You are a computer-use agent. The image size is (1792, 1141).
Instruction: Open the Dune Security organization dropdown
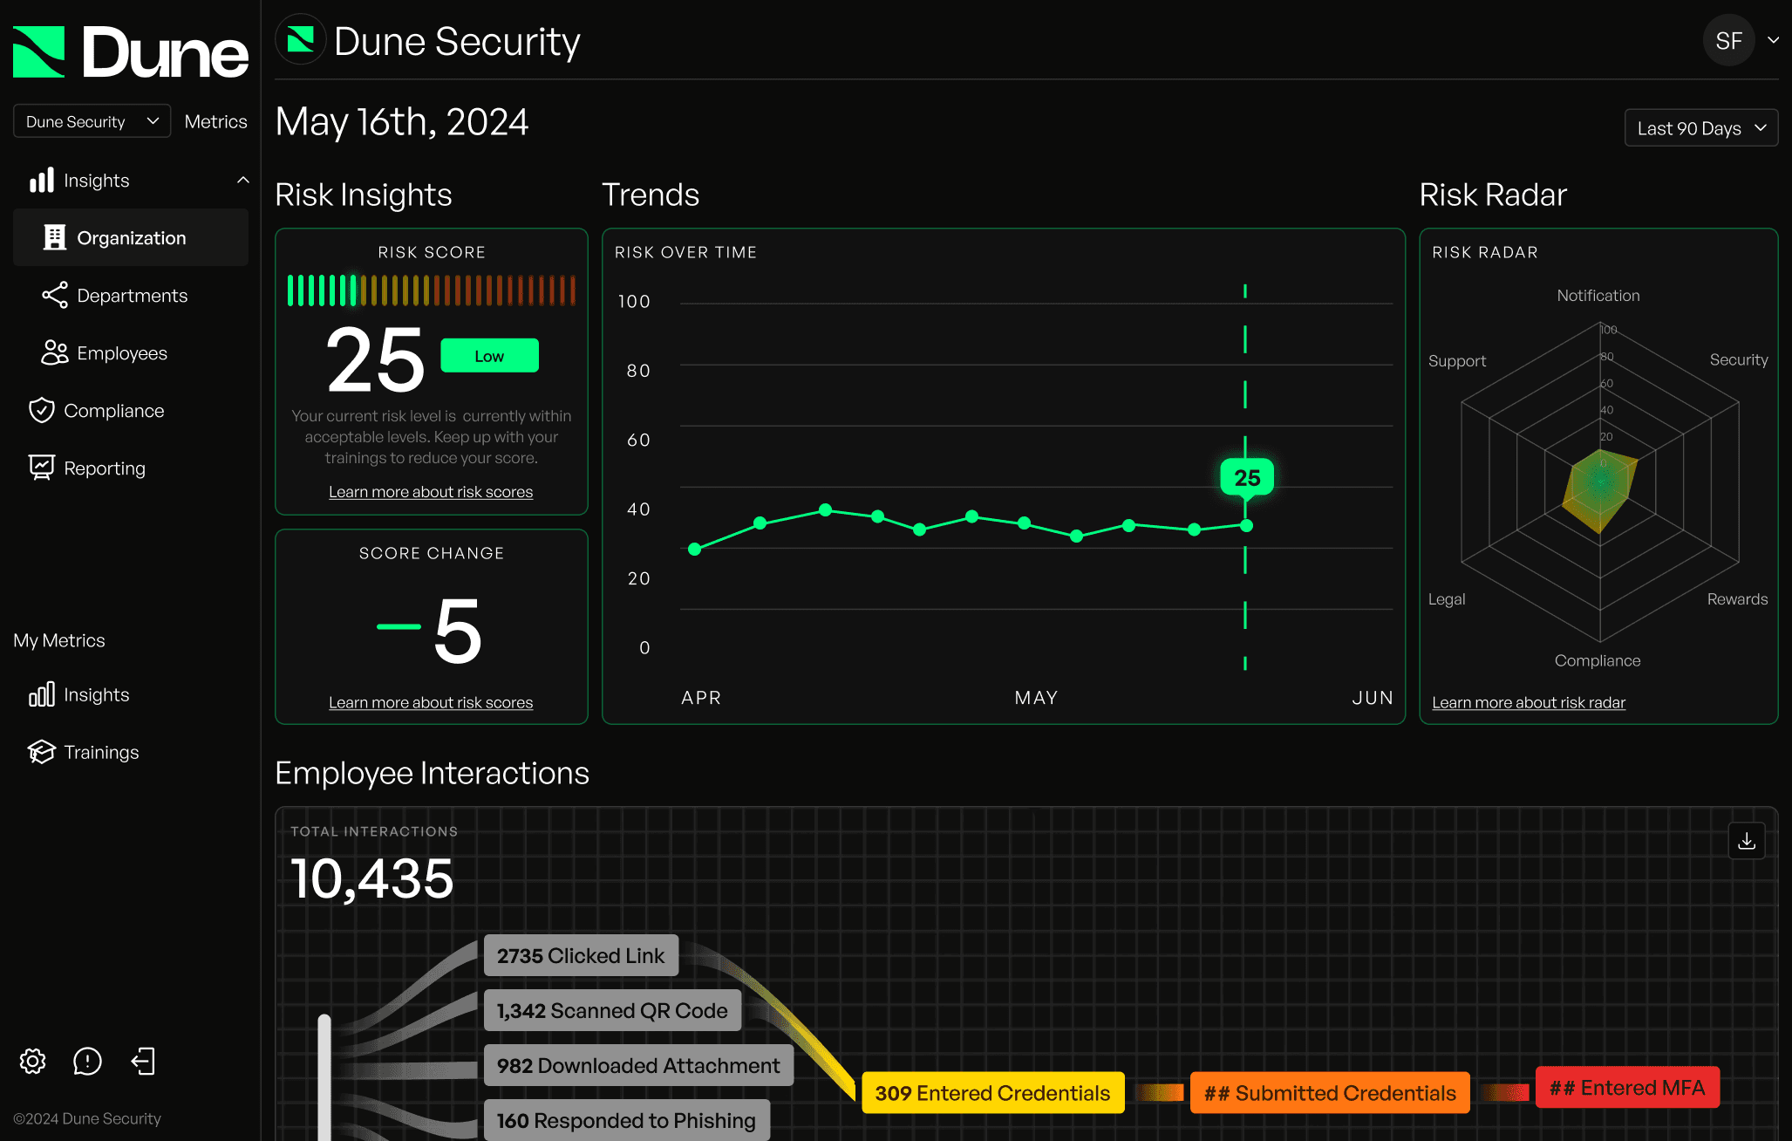tap(92, 121)
